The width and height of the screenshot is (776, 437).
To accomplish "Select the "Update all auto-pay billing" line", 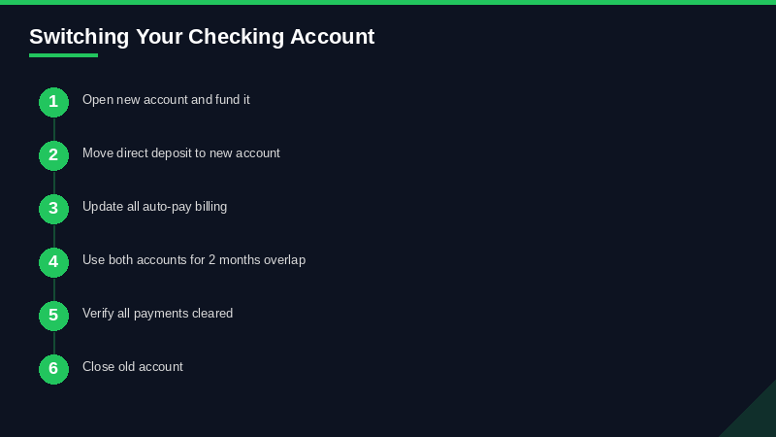I will coord(154,206).
